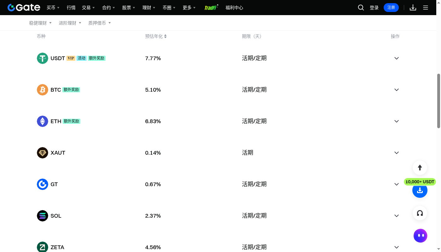Go to 行情 in top navigation
Screen dimensions: 441x252
click(71, 8)
